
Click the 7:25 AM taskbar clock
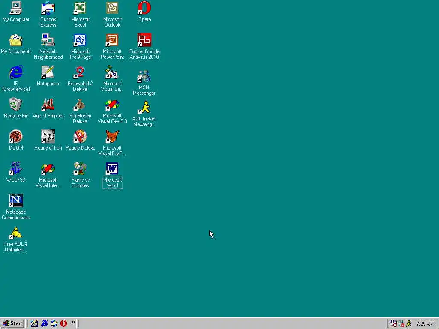[x=425, y=324]
